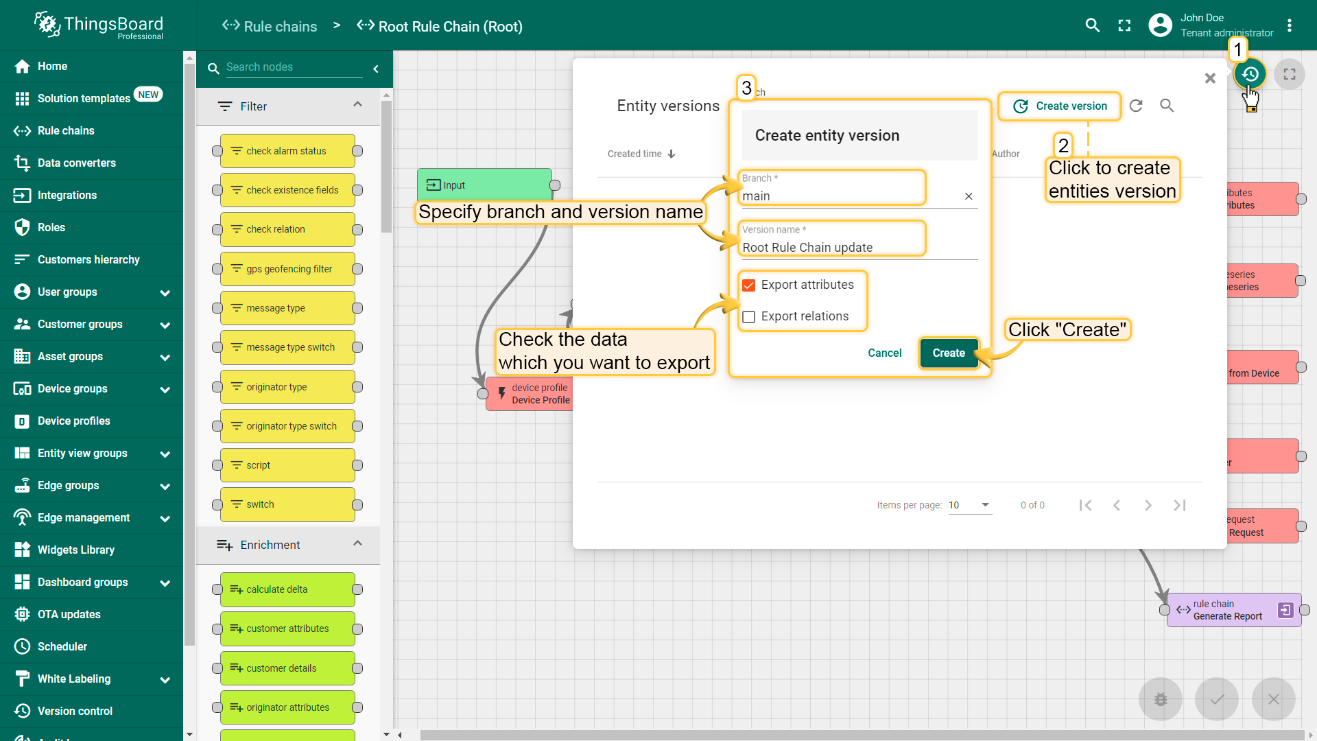Expand the User groups menu

click(165, 292)
